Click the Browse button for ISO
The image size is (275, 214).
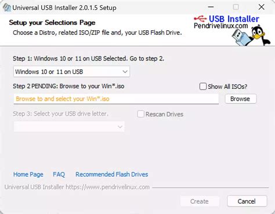pyautogui.click(x=241, y=99)
